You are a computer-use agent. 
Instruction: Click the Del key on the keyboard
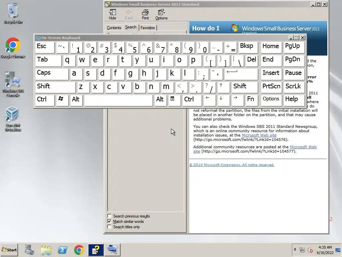[251, 61]
